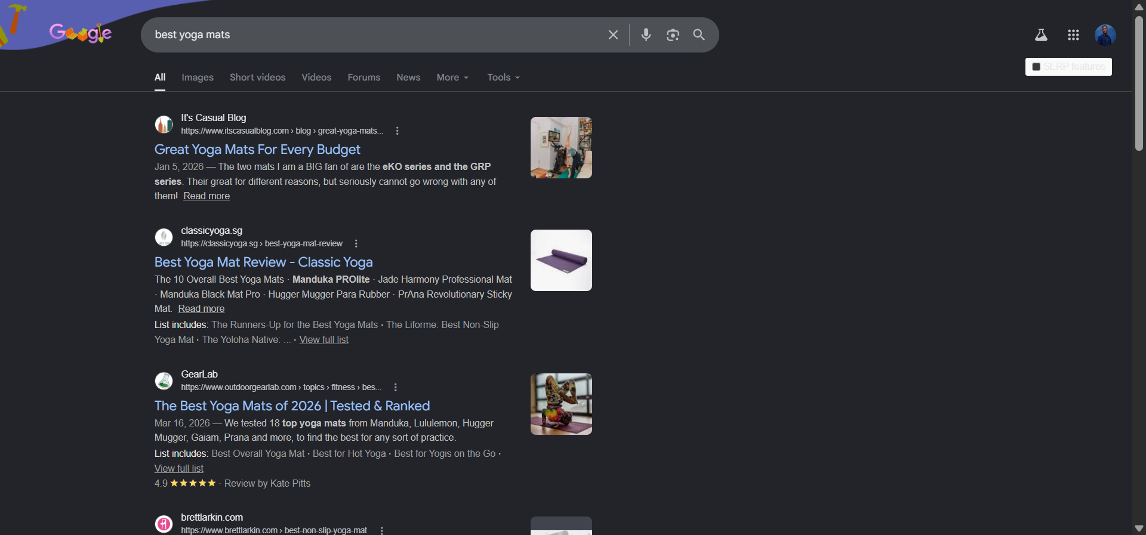Switch to Forums tab
The width and height of the screenshot is (1146, 535).
(364, 78)
